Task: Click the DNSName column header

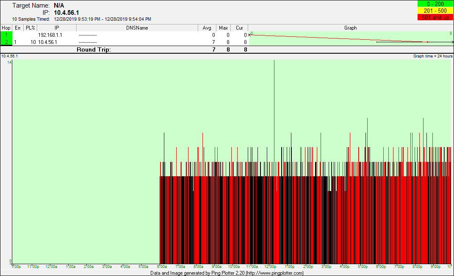Action: 137,28
